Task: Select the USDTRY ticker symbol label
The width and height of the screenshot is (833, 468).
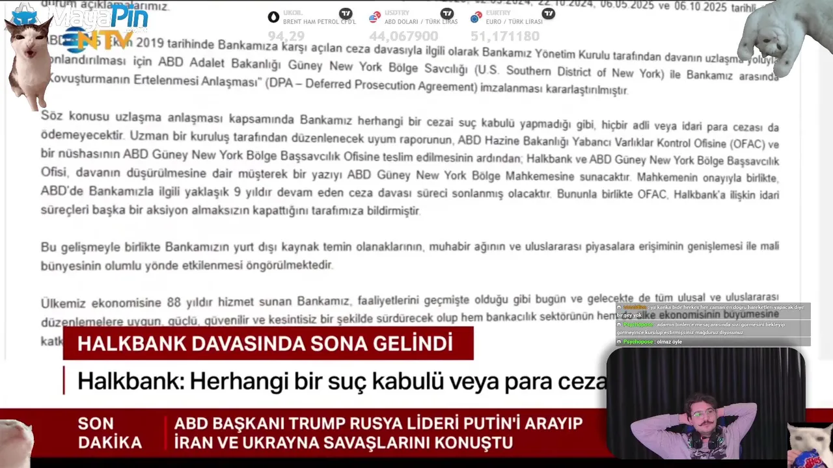Action: tap(396, 13)
